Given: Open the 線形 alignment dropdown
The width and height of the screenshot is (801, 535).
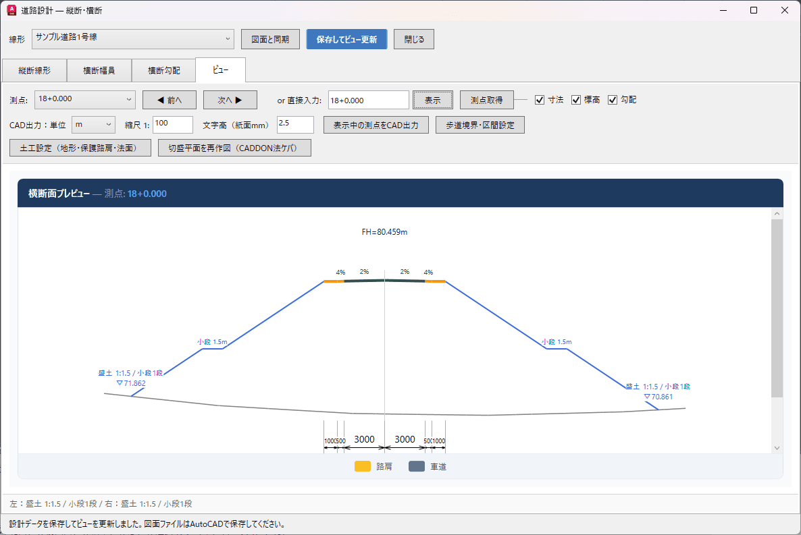Looking at the screenshot, I should (133, 39).
